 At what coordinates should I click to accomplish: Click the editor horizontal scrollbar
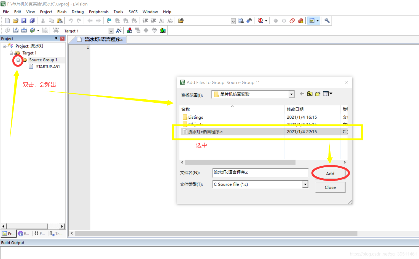(216, 233)
